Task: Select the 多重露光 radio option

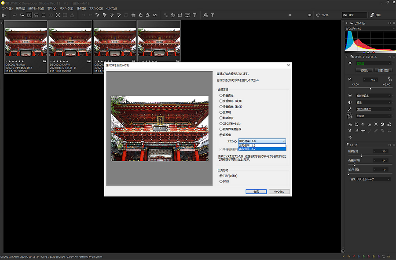Action: pos(221,95)
